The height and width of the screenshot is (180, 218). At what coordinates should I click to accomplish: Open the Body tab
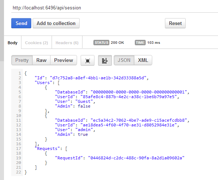tap(13, 43)
